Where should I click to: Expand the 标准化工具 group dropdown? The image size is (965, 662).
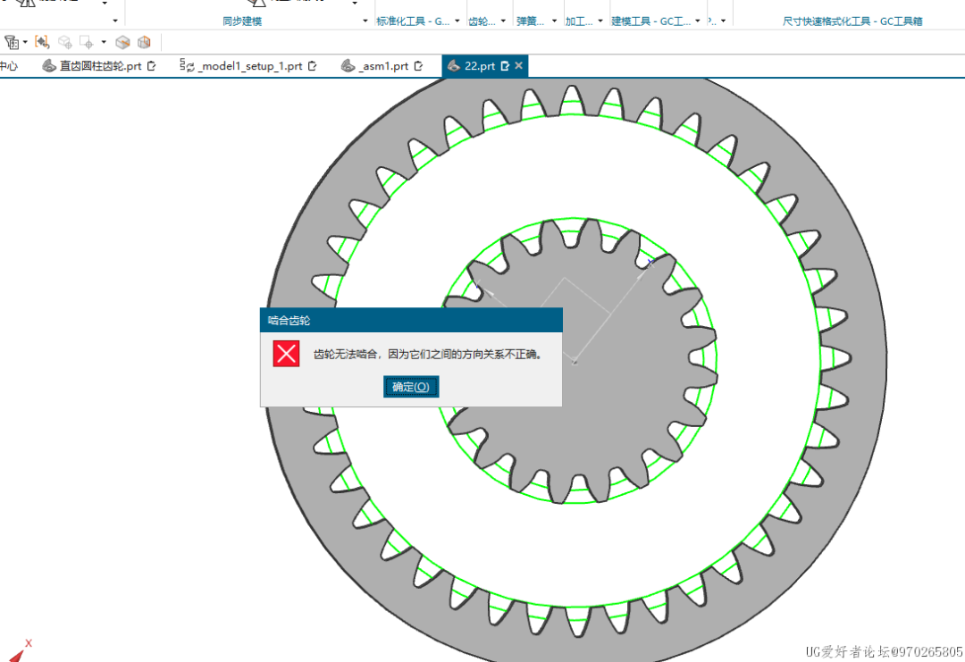458,21
